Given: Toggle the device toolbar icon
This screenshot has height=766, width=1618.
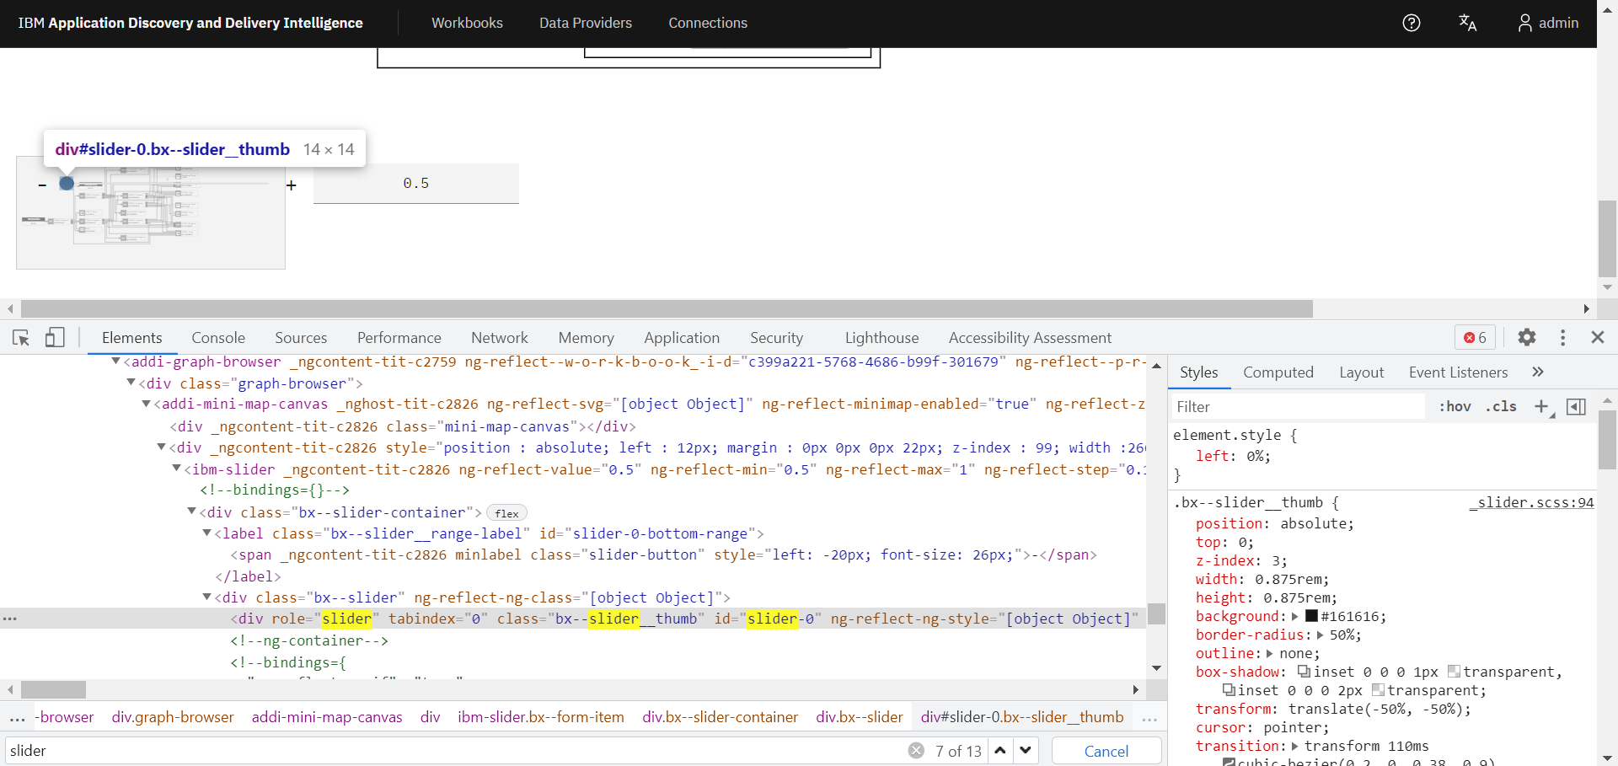Looking at the screenshot, I should [x=54, y=337].
